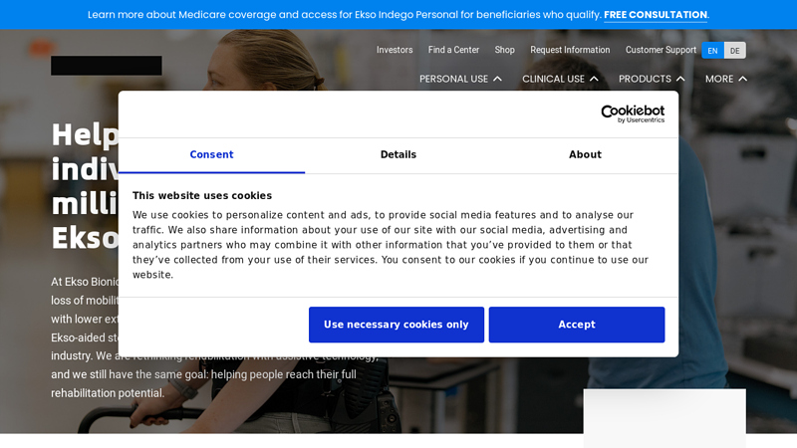
Task: Visit the Shop link
Action: tap(505, 50)
